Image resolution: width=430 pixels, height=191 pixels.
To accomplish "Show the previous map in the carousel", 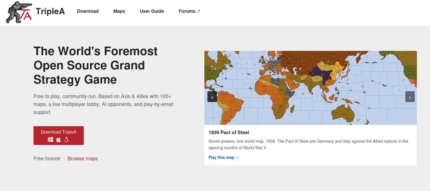I will point(212,97).
